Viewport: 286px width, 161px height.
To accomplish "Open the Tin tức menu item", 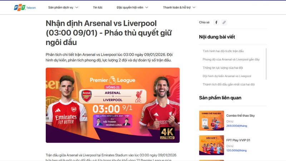I will point(98,7).
